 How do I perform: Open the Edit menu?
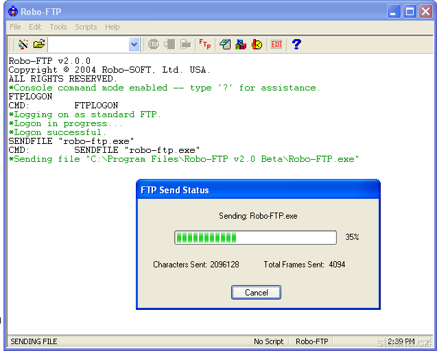35,27
